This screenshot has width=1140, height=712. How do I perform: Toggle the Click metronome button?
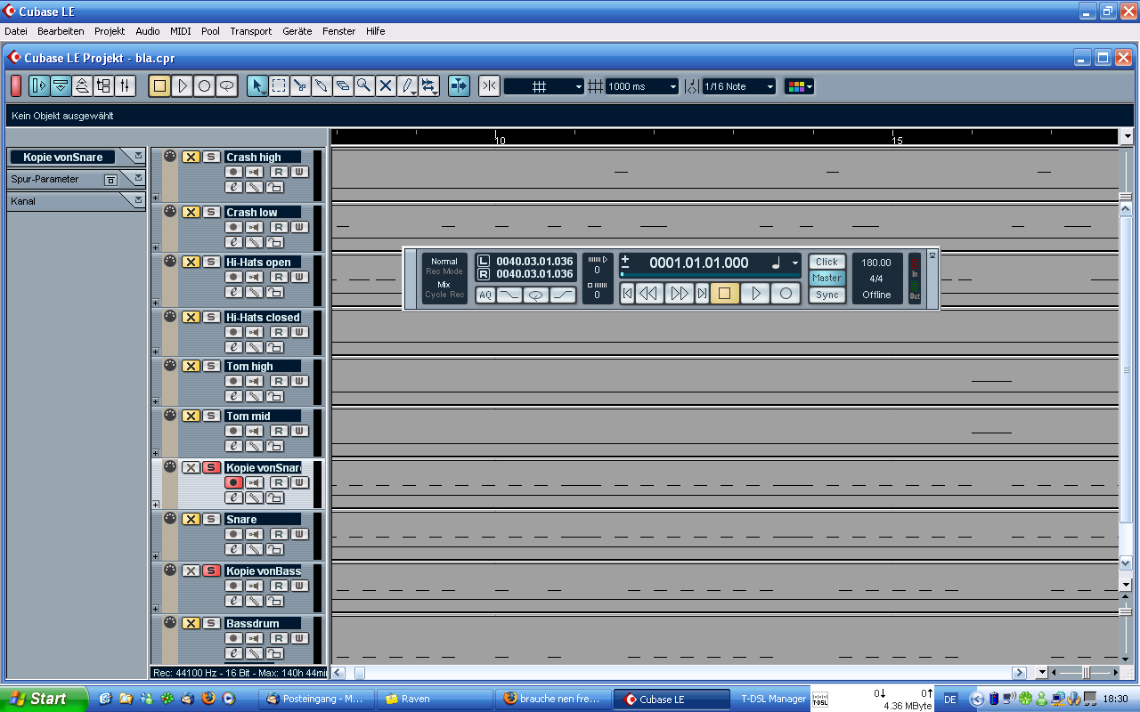(x=826, y=262)
